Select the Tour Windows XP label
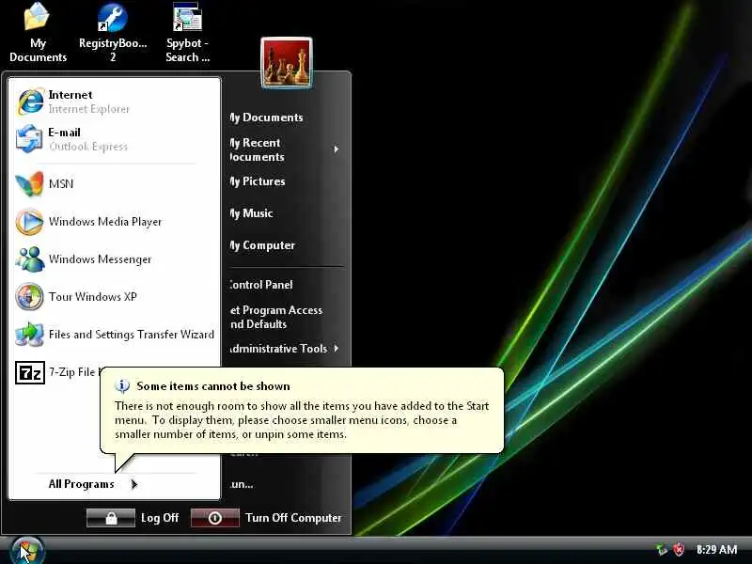Viewport: 752px width, 564px height. pyautogui.click(x=92, y=296)
